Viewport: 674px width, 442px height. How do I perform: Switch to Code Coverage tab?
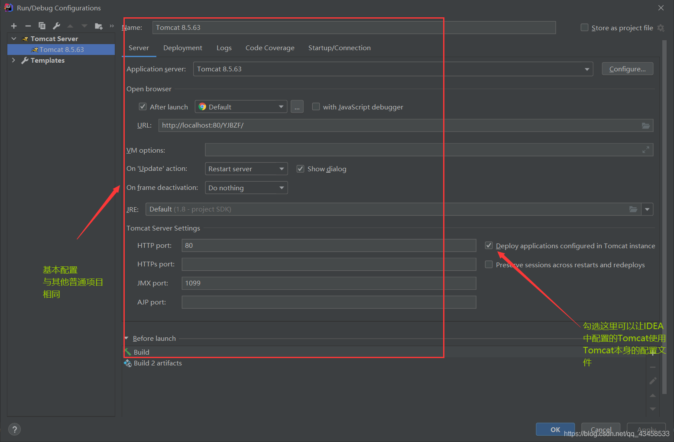click(270, 48)
